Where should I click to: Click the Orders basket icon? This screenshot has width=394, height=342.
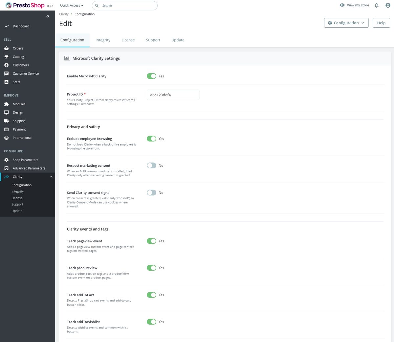6,48
